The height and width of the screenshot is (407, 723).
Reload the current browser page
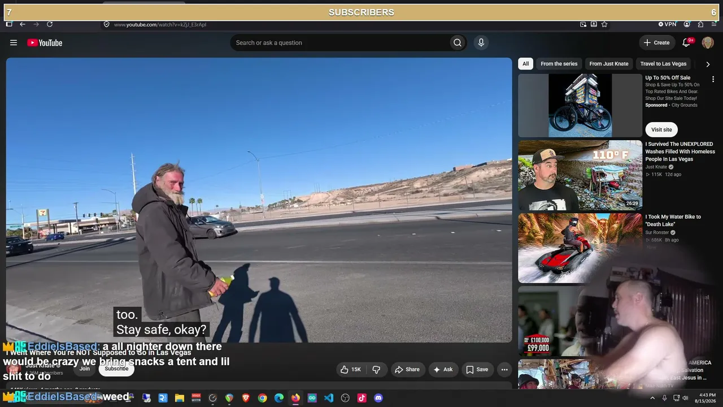(50, 24)
